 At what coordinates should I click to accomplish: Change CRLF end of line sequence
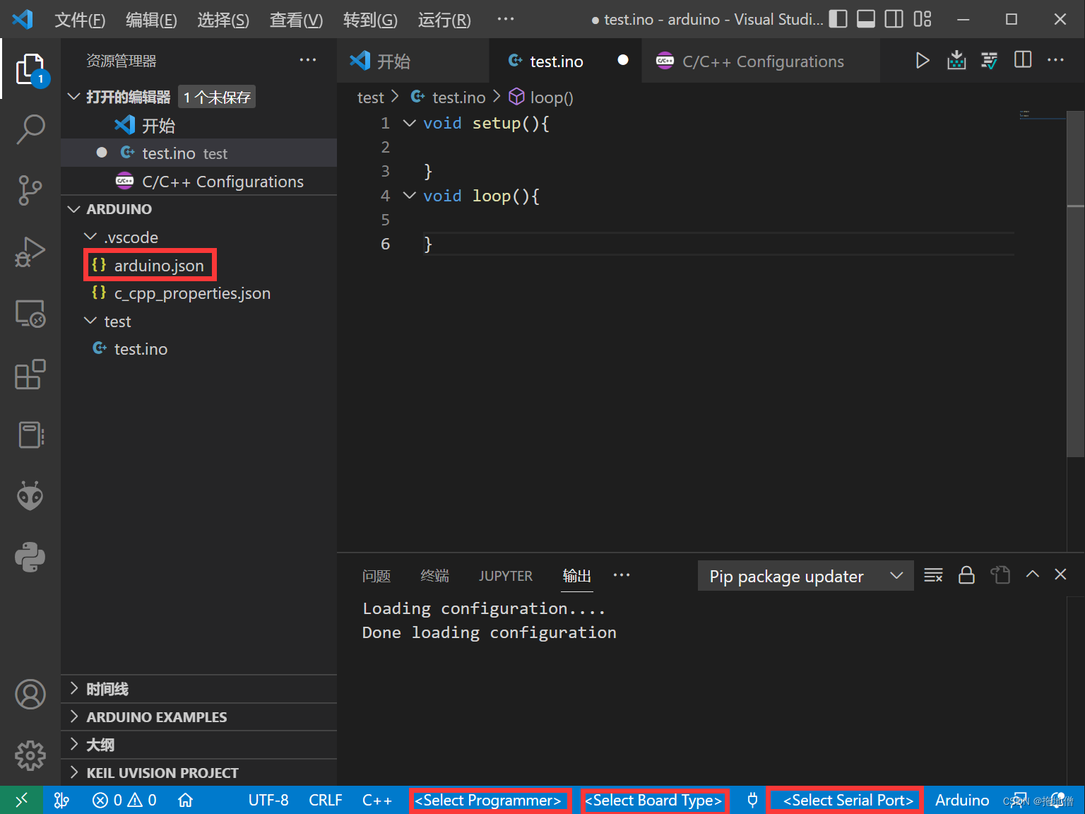pyautogui.click(x=325, y=800)
